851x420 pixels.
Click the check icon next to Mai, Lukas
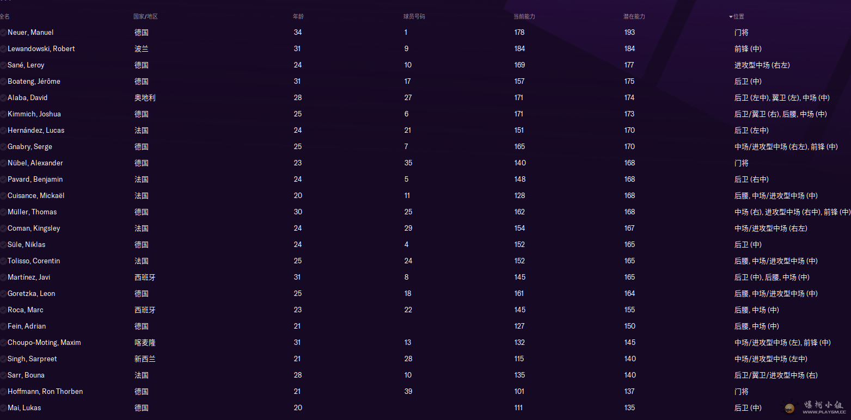pyautogui.click(x=3, y=408)
